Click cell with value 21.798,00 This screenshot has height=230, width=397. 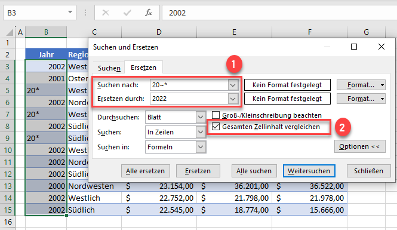pos(234,198)
